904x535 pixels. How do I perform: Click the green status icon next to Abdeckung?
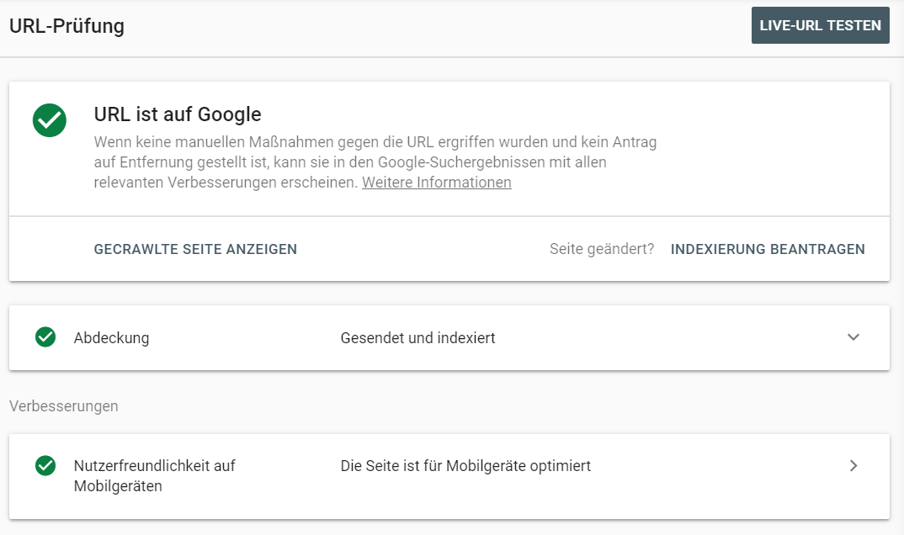[x=45, y=337]
